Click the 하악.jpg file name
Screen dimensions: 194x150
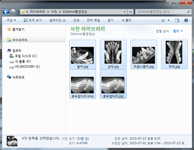coord(174,67)
